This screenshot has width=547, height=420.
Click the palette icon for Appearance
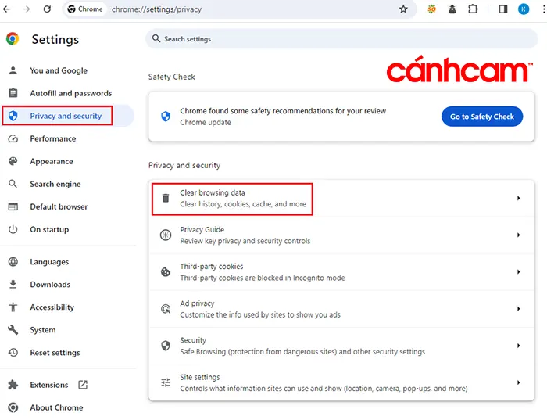tap(13, 161)
